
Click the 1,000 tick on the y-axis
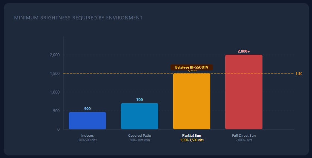[x=55, y=92]
